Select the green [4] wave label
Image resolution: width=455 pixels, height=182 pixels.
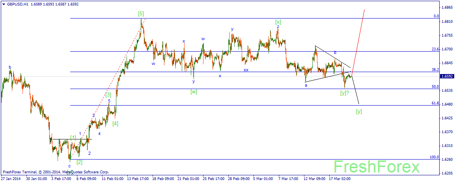tap(115, 123)
